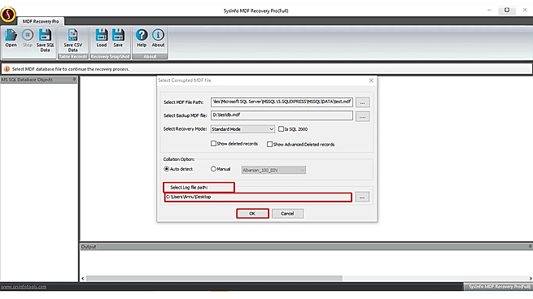Click the Select Backup MDF file field
This screenshot has width=533, height=299.
click(x=282, y=115)
